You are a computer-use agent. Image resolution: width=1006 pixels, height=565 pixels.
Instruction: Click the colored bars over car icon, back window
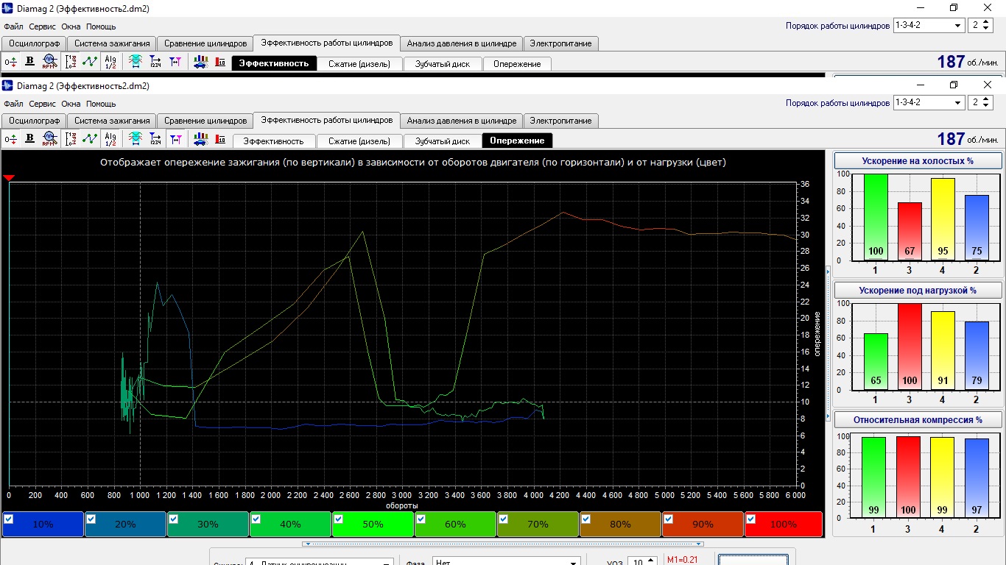coord(200,63)
